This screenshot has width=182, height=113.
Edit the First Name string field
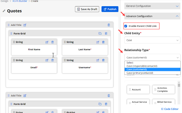47,42
